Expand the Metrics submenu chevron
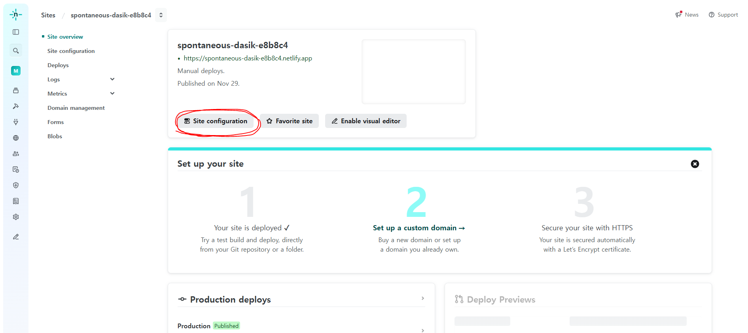This screenshot has width=748, height=333. coord(112,93)
